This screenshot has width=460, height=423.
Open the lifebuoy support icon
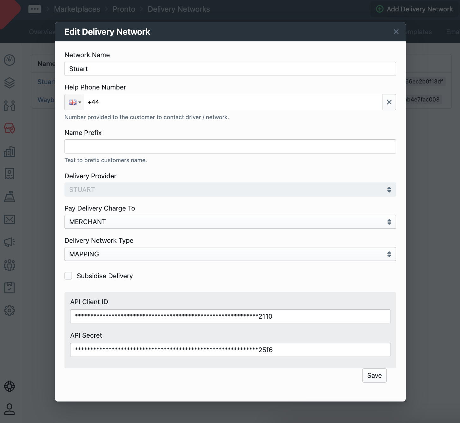(x=9, y=386)
